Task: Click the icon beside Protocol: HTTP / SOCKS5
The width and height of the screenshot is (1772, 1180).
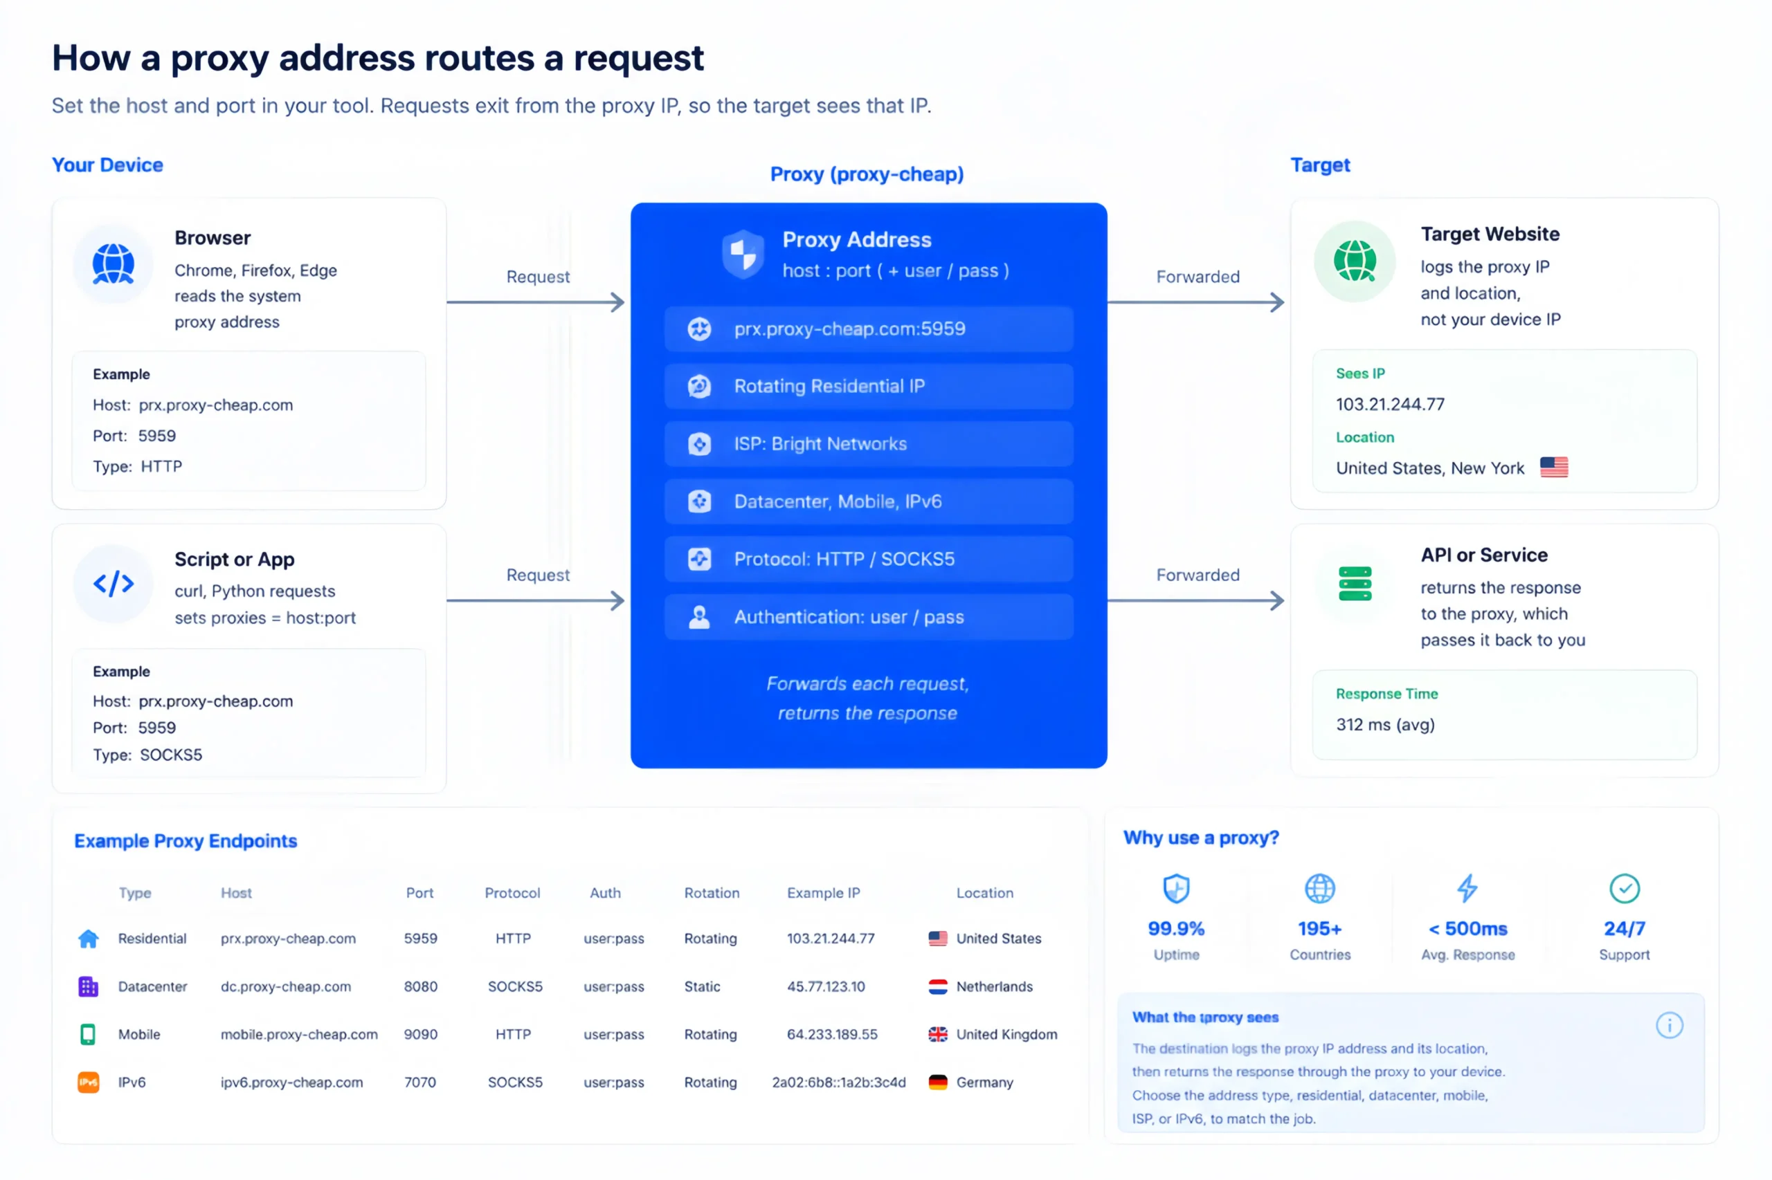Action: pyautogui.click(x=699, y=559)
